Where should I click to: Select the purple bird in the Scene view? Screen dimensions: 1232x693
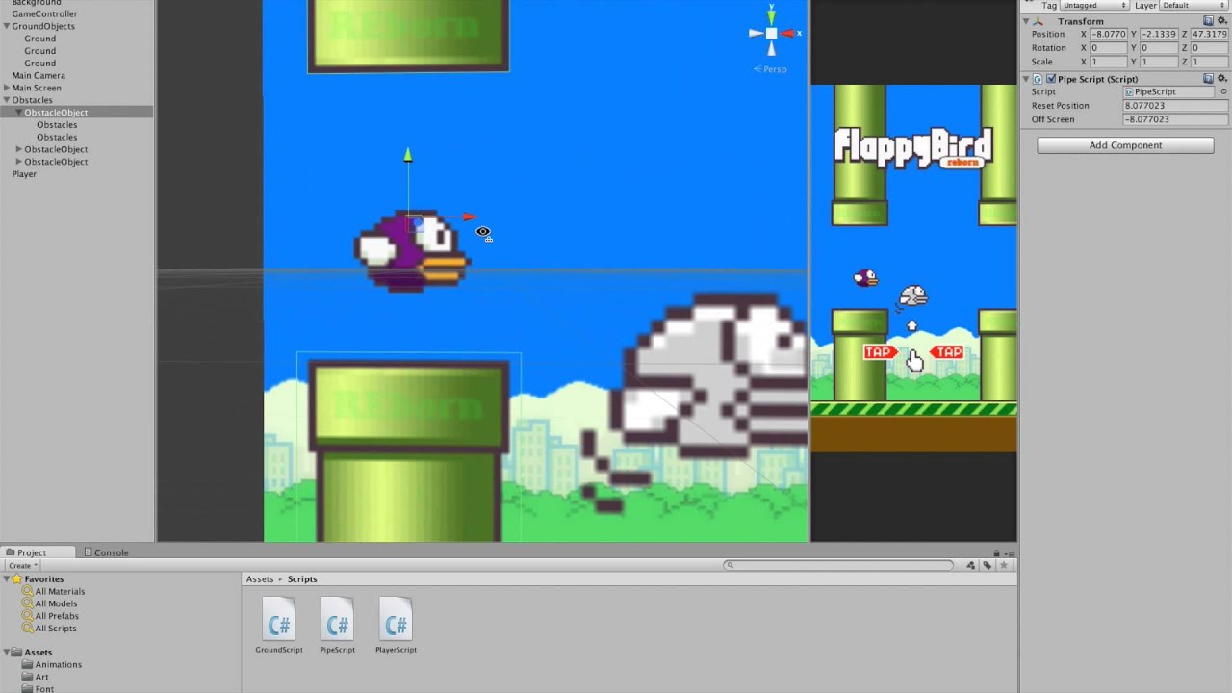point(411,250)
